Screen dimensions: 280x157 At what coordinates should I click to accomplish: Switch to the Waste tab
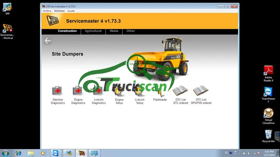pyautogui.click(x=114, y=31)
